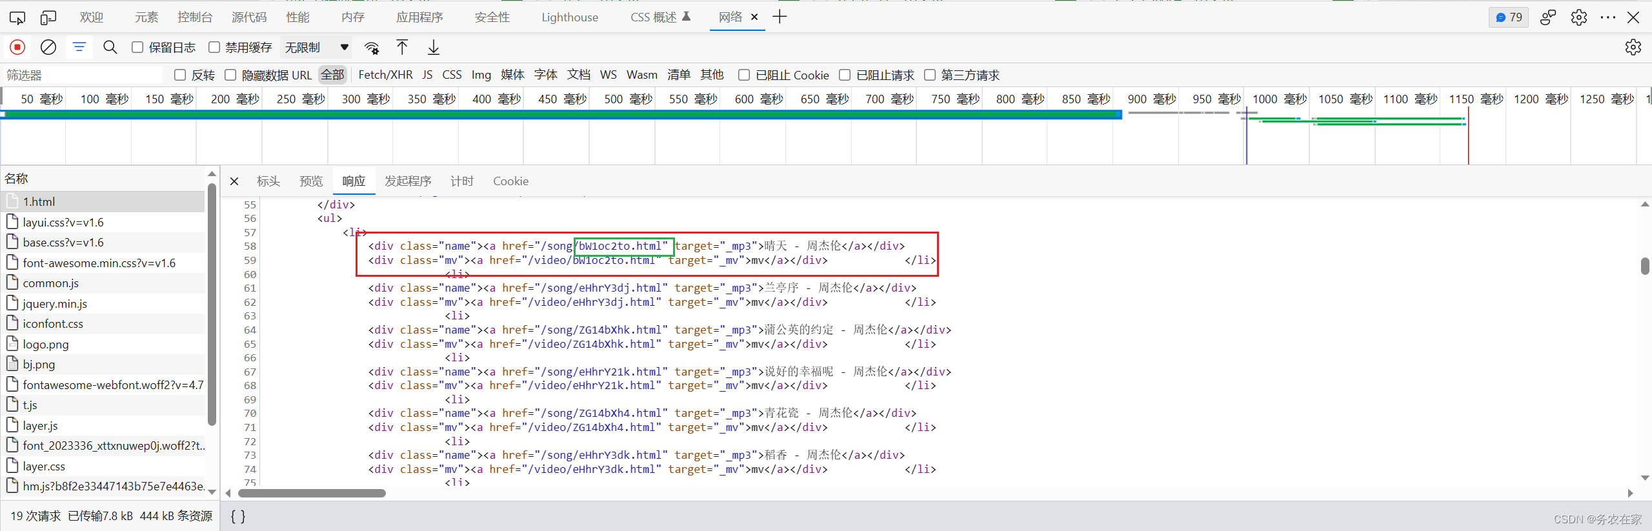Image resolution: width=1652 pixels, height=531 pixels.
Task: Check 已阻止 Cookie option
Action: click(x=744, y=75)
